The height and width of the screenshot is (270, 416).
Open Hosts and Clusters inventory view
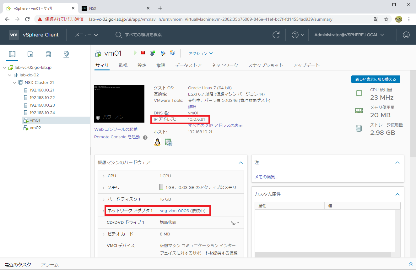click(12, 54)
